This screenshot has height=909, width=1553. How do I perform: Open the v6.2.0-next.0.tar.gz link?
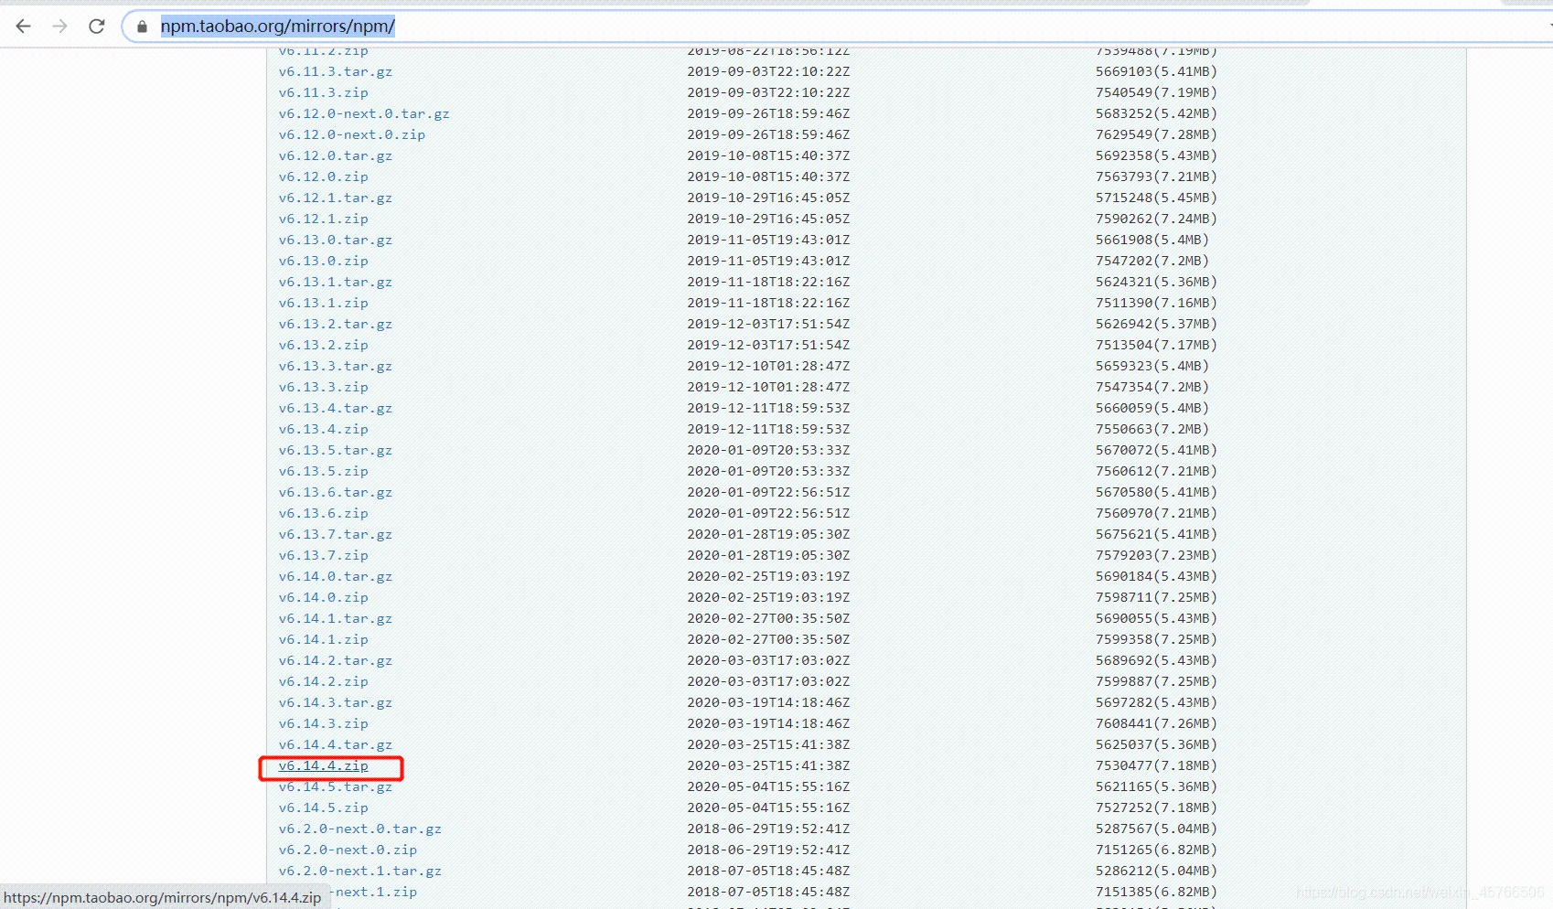(x=360, y=829)
